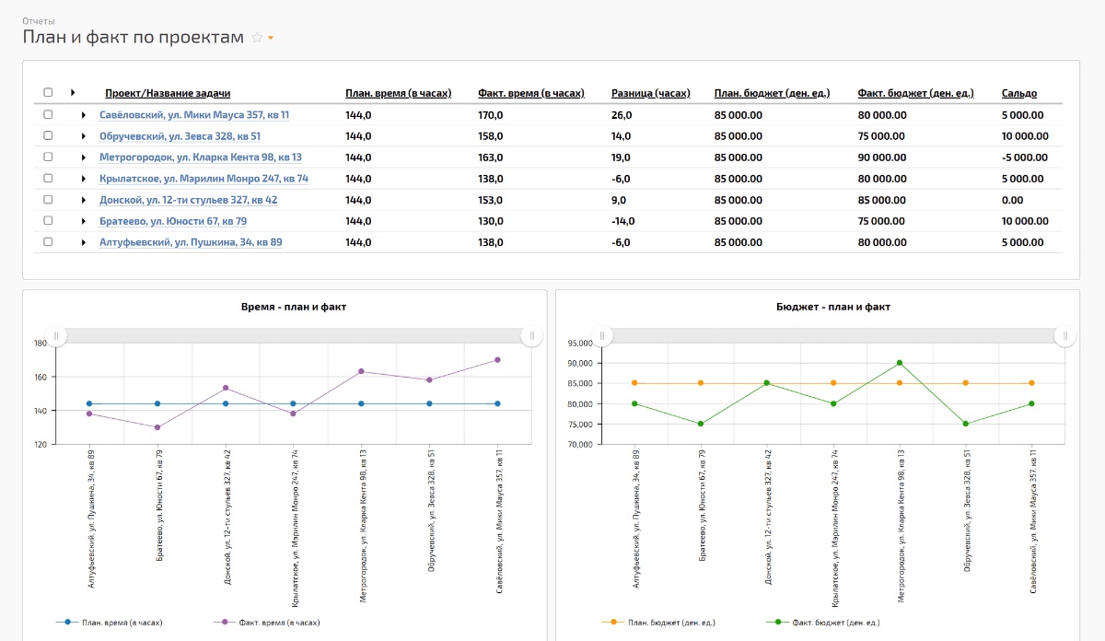Viewport: 1105px width, 641px height.
Task: Expand the Обручевский project row
Action: (x=84, y=136)
